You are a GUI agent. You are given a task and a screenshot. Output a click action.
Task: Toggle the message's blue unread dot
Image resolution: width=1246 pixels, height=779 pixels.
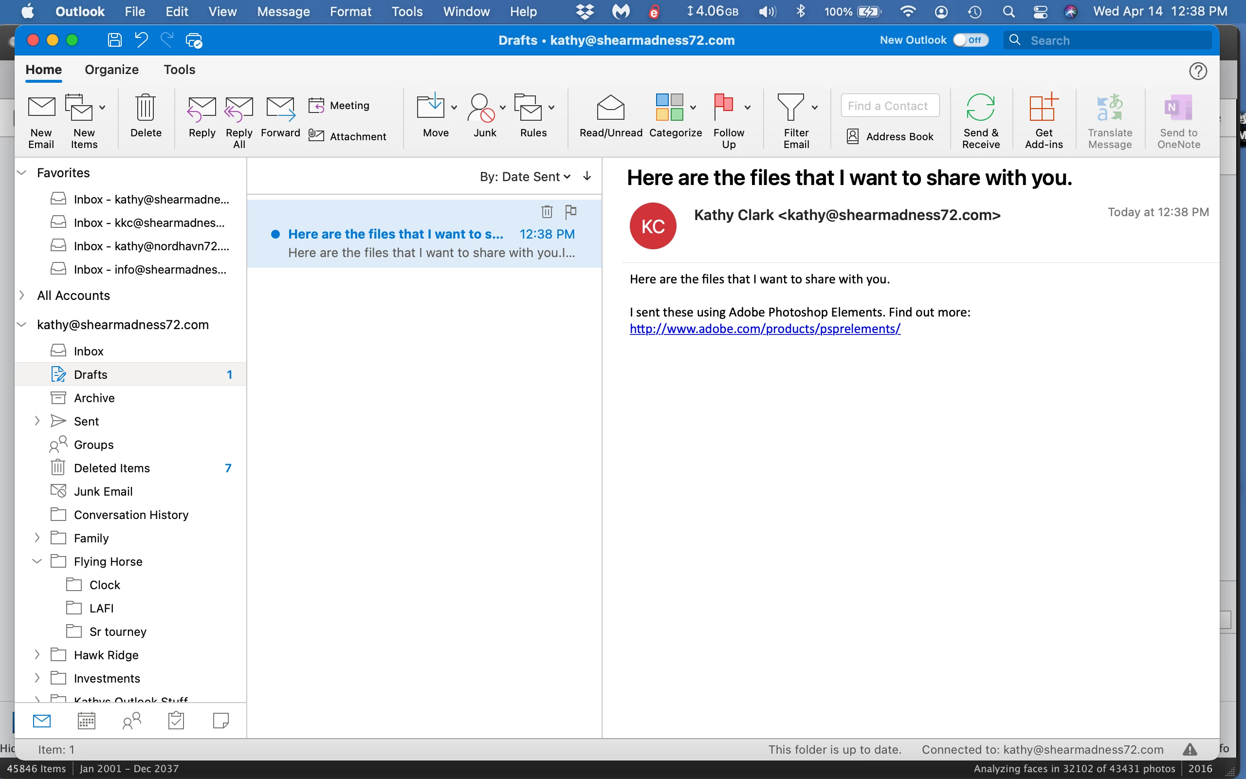tap(275, 234)
